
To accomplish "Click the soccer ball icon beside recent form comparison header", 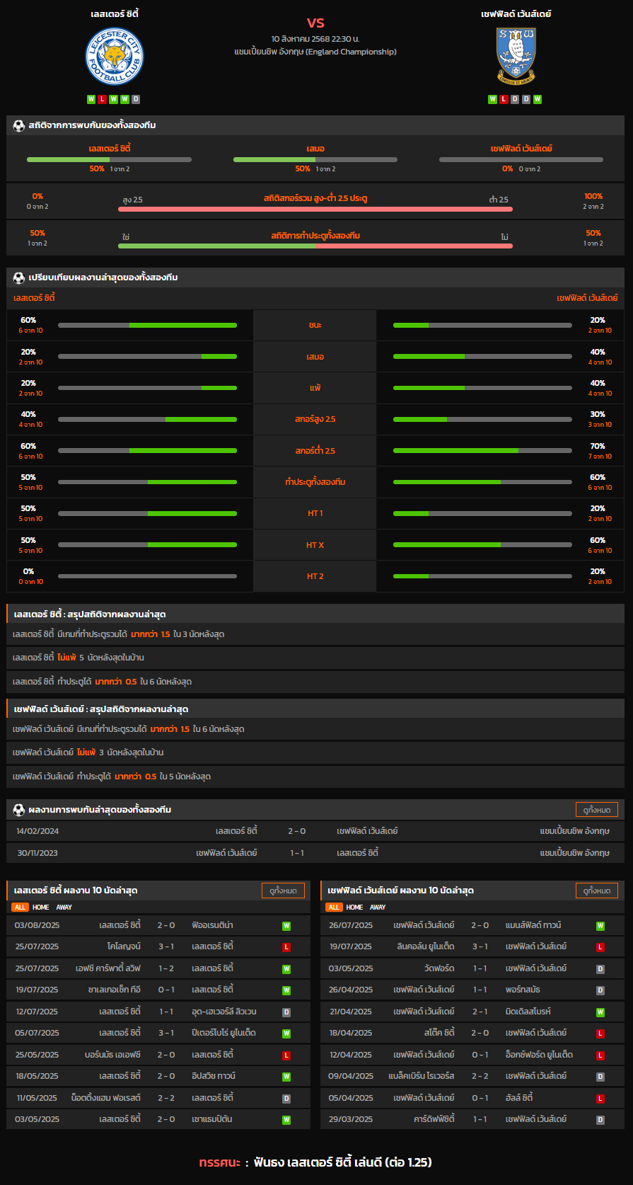I will tap(19, 277).
